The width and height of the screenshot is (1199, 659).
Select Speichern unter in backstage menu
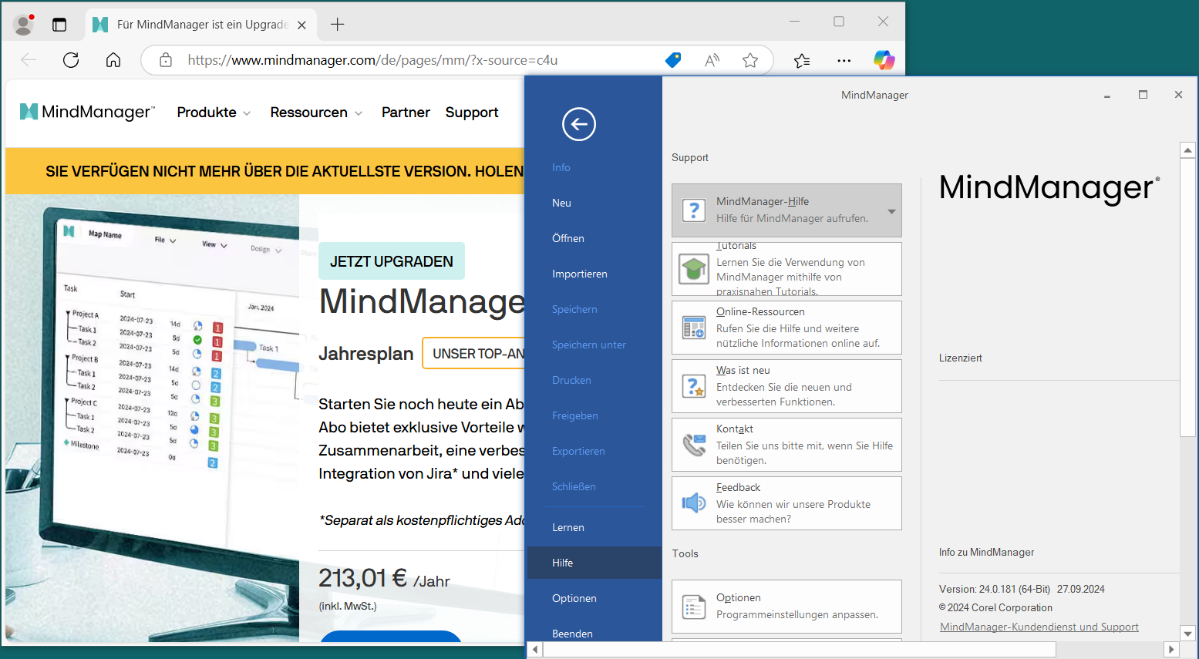pos(589,345)
